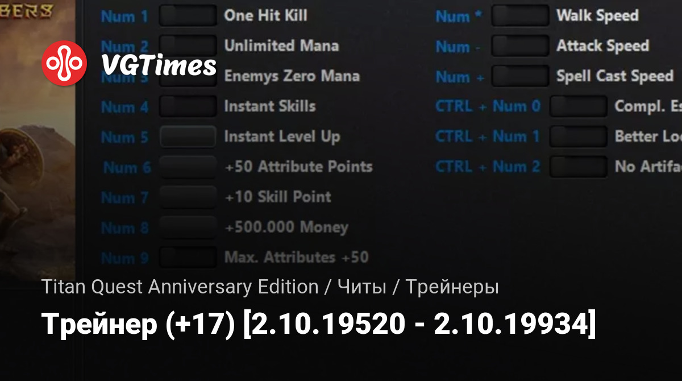Image resolution: width=682 pixels, height=381 pixels.
Task: Toggle the CTRL + Num 0 switch
Action: pos(579,106)
